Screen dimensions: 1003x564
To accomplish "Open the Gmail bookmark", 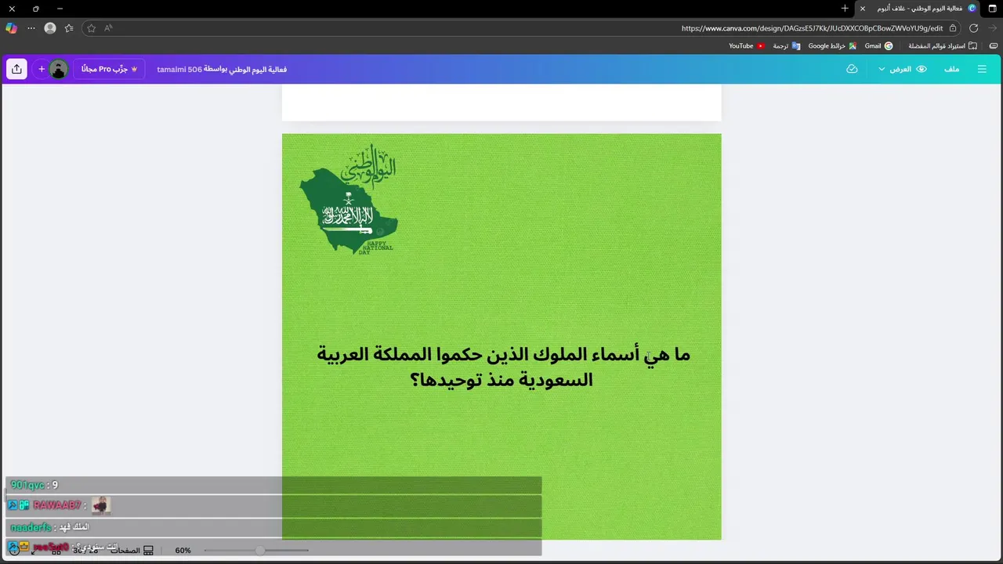I will pyautogui.click(x=878, y=46).
